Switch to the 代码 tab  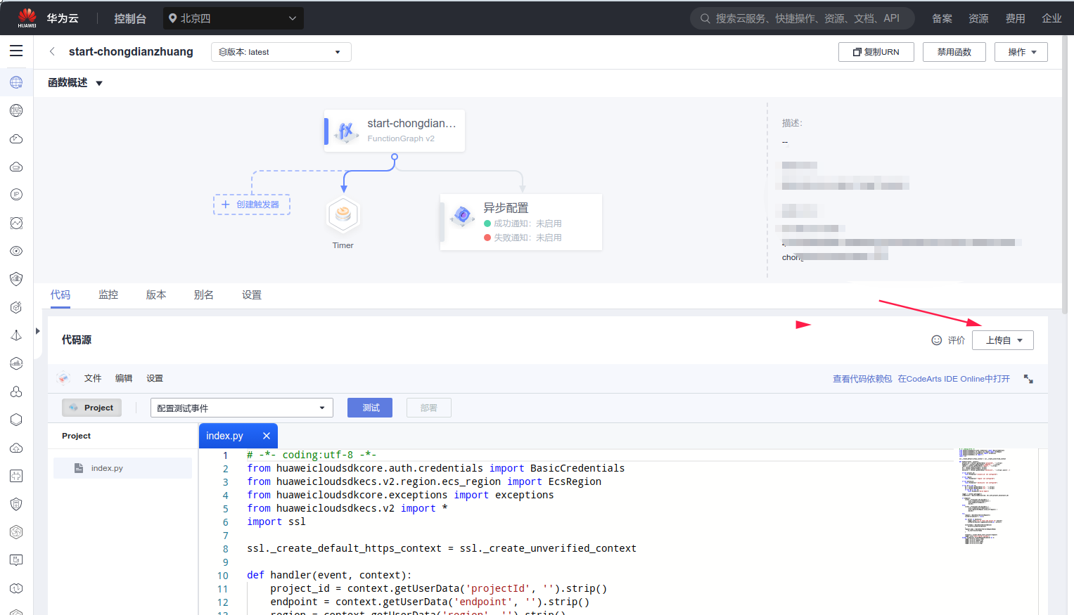click(x=60, y=294)
